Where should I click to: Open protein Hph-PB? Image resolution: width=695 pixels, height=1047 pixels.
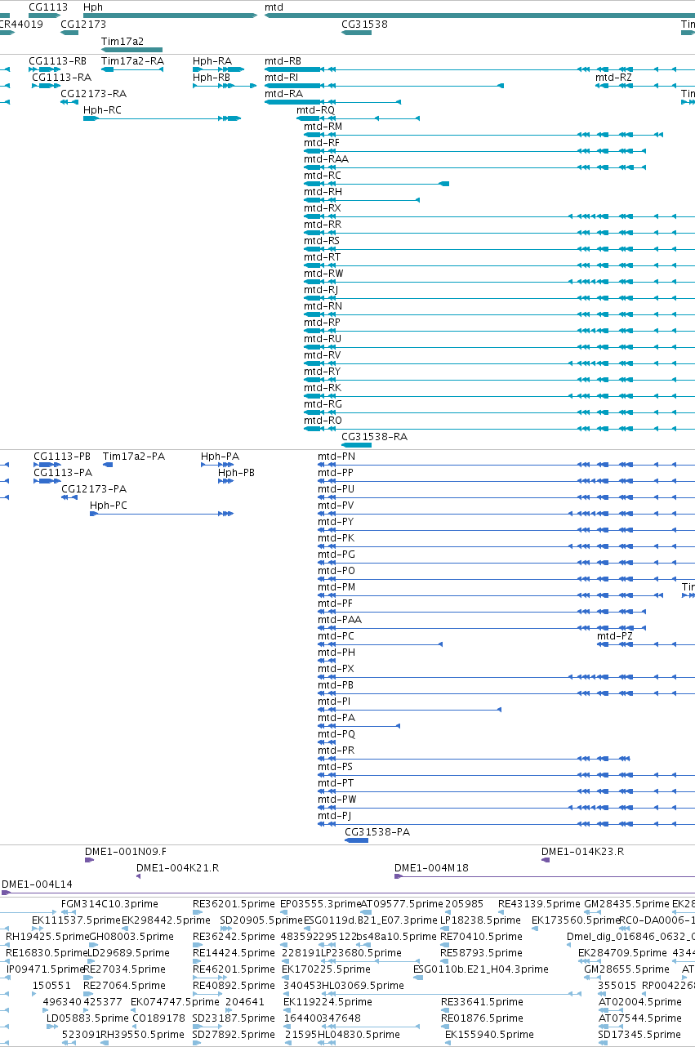[236, 473]
